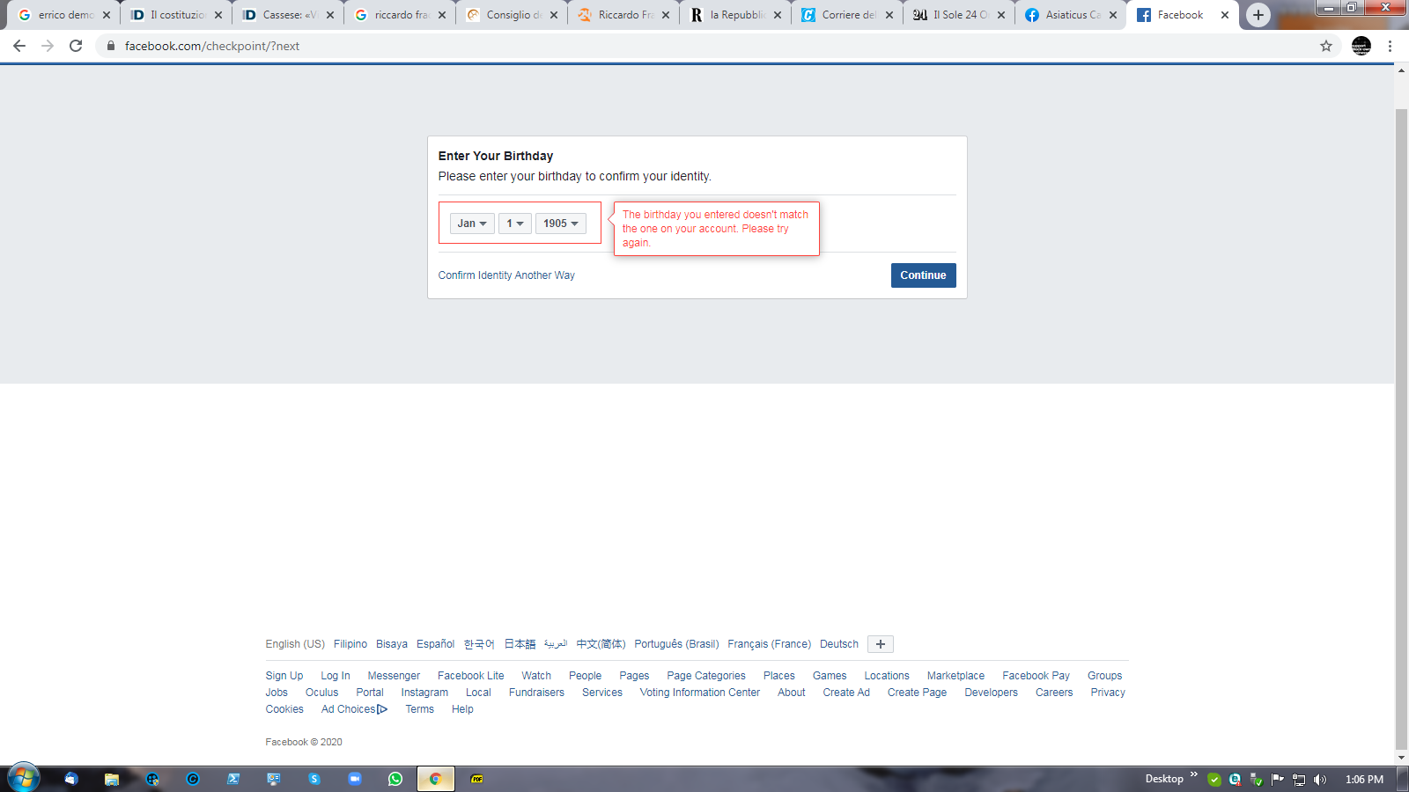The width and height of the screenshot is (1409, 792).
Task: Switch to the 'Il costituzio' tab
Action: pos(176,15)
